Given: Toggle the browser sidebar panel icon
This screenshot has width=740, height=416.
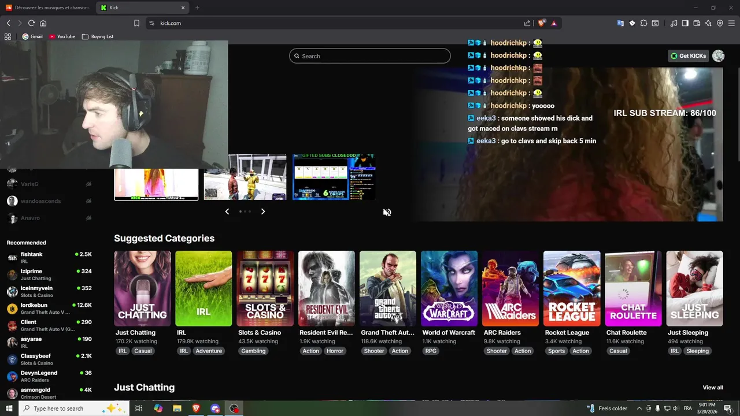Looking at the screenshot, I should point(685,23).
